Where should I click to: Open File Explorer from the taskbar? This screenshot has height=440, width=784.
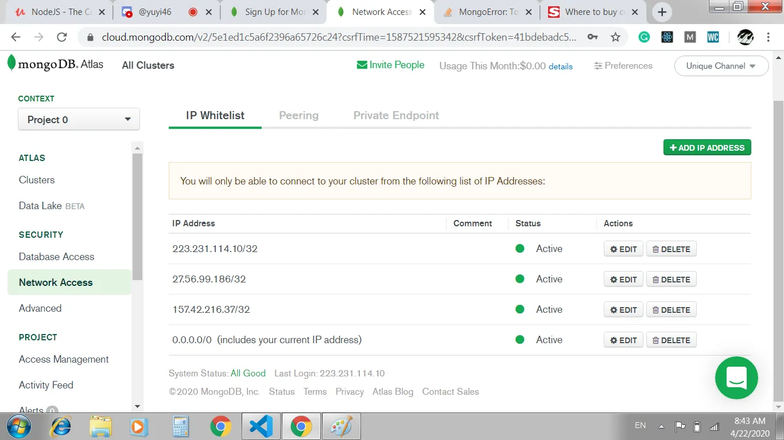coord(100,426)
